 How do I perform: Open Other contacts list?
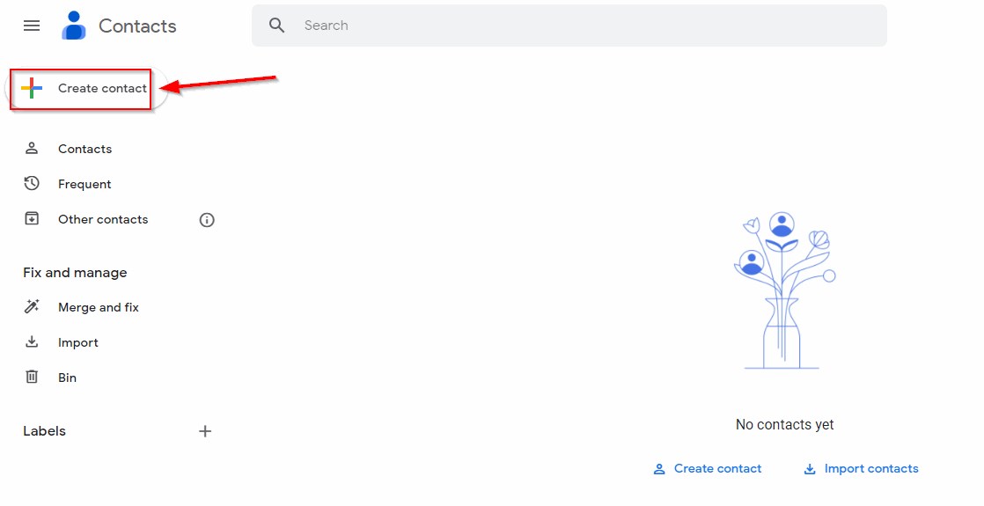click(103, 219)
